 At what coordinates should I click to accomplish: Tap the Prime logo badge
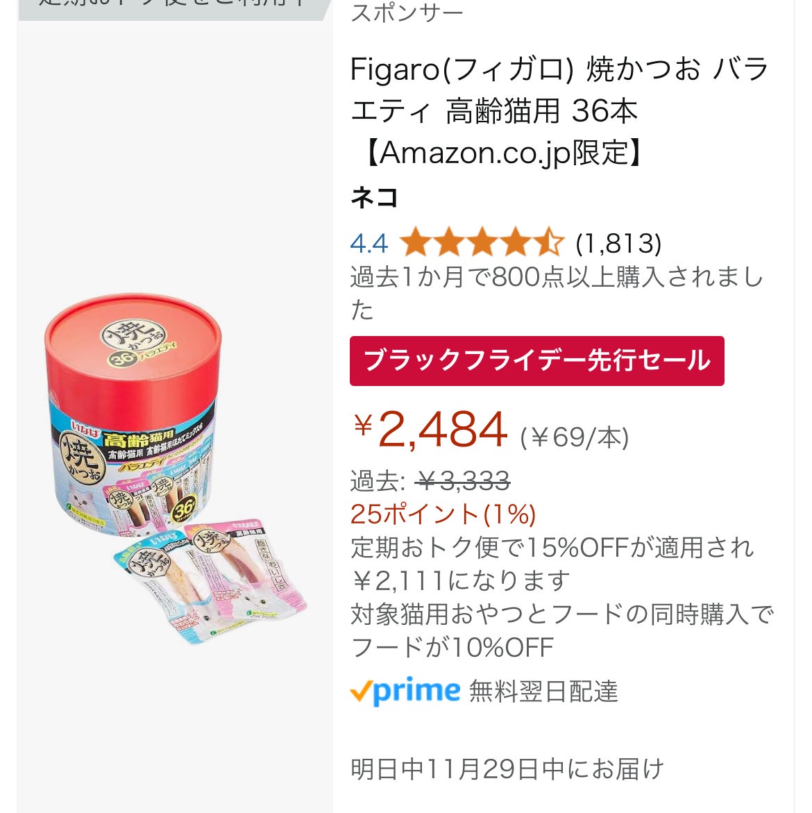tap(405, 691)
